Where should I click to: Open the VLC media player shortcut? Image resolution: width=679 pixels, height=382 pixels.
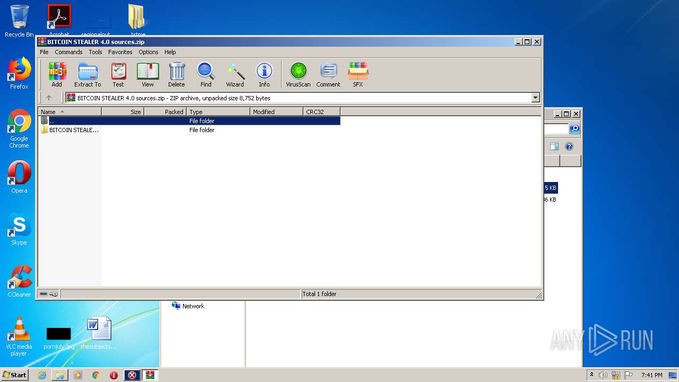click(19, 336)
